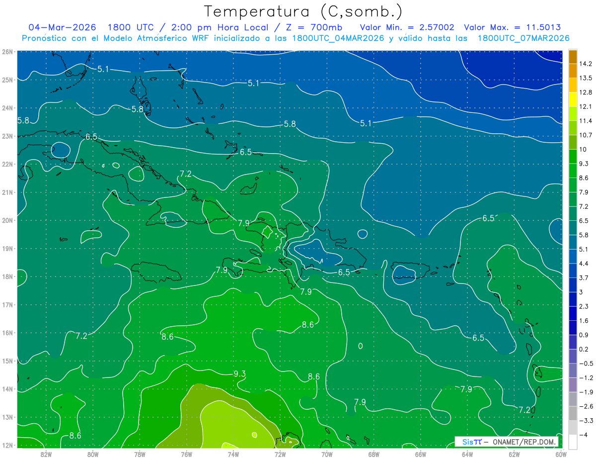Click the 64W longitude axis label

(x=467, y=454)
